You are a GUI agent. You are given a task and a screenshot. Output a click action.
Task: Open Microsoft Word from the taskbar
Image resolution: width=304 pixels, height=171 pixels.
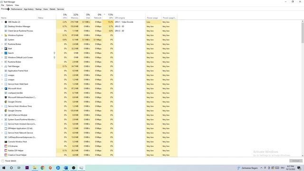point(66,168)
